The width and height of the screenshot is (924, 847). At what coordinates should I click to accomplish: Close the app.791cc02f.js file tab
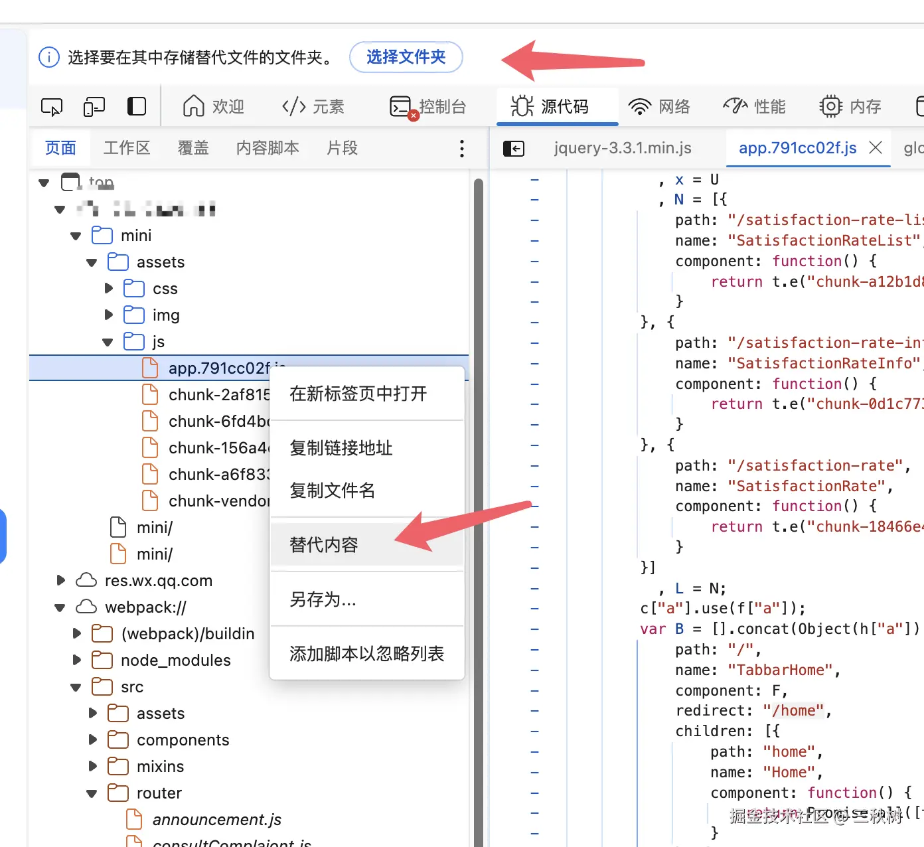876,147
